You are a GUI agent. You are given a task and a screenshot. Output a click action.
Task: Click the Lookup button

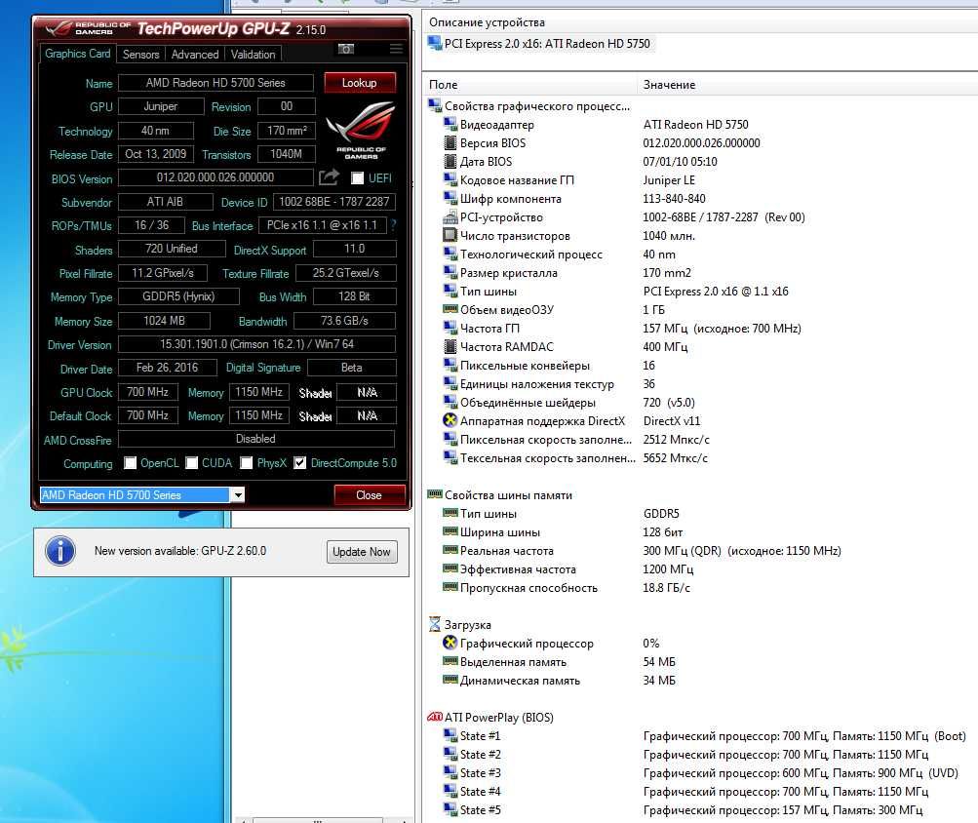359,82
